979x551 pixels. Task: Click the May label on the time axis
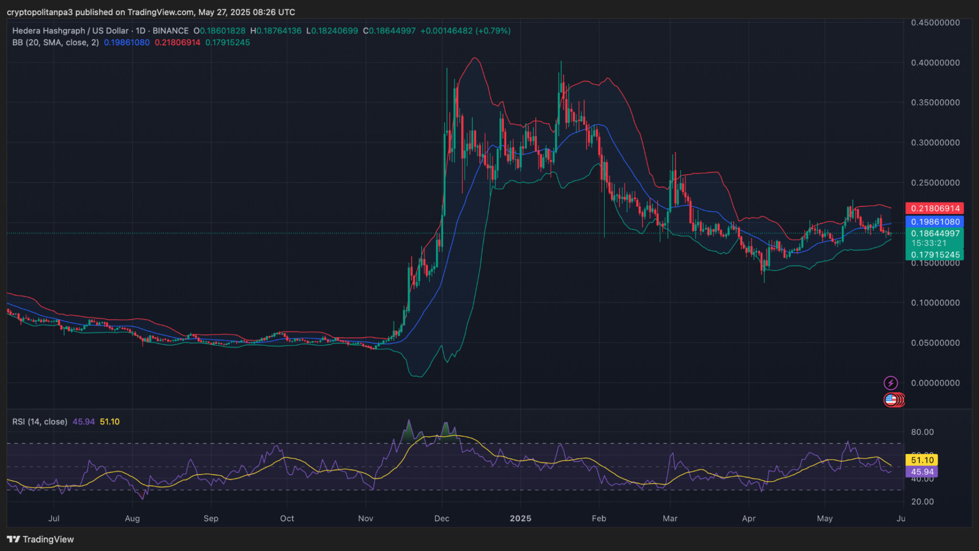coord(825,518)
